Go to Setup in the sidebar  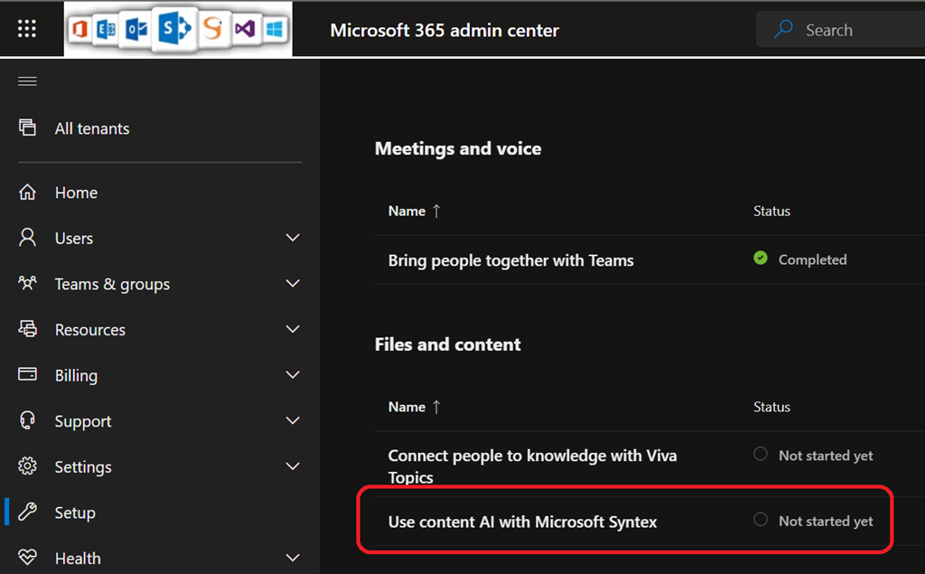[x=75, y=513]
